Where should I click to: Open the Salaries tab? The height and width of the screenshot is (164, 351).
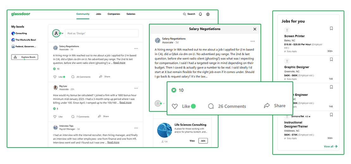(x=131, y=14)
